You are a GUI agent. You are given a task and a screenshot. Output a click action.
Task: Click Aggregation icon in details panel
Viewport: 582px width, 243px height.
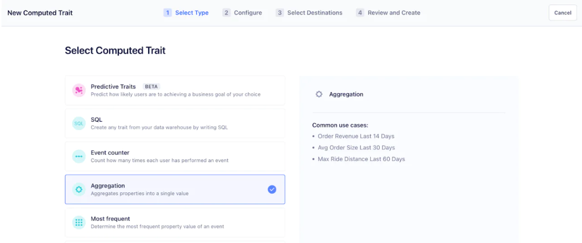(x=319, y=94)
